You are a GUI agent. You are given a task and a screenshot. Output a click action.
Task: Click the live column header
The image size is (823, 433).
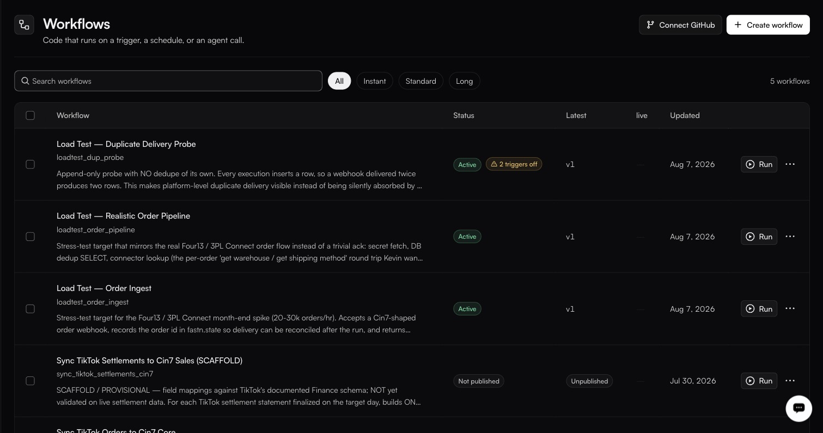642,115
